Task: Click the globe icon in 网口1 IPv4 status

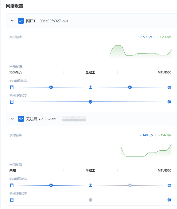Action: 169,87
